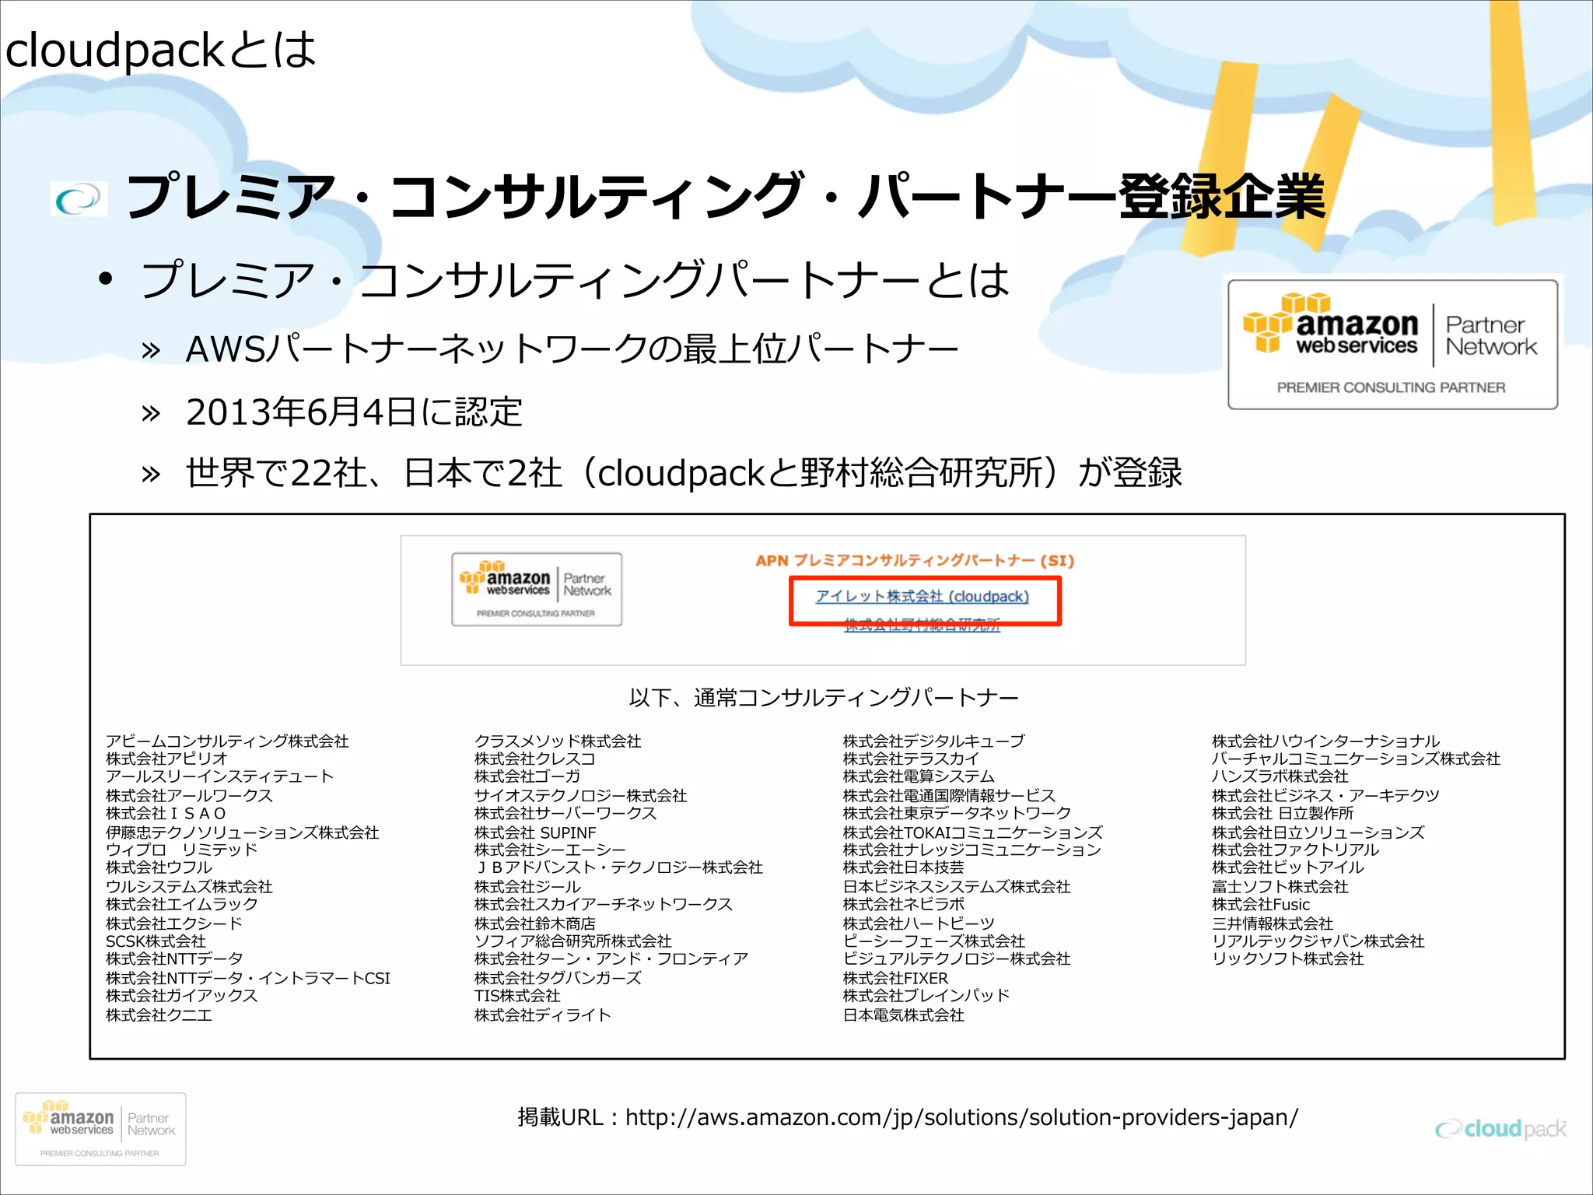Click the small Partner Network badge in list box

coord(536,589)
